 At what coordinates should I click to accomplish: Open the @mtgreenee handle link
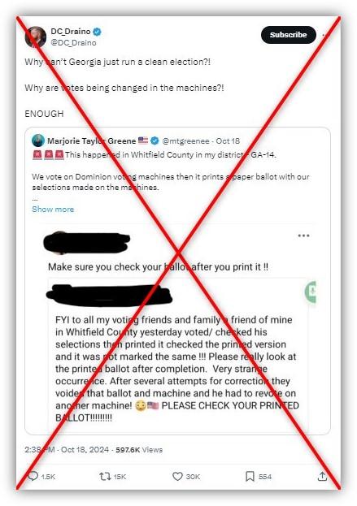(185, 141)
